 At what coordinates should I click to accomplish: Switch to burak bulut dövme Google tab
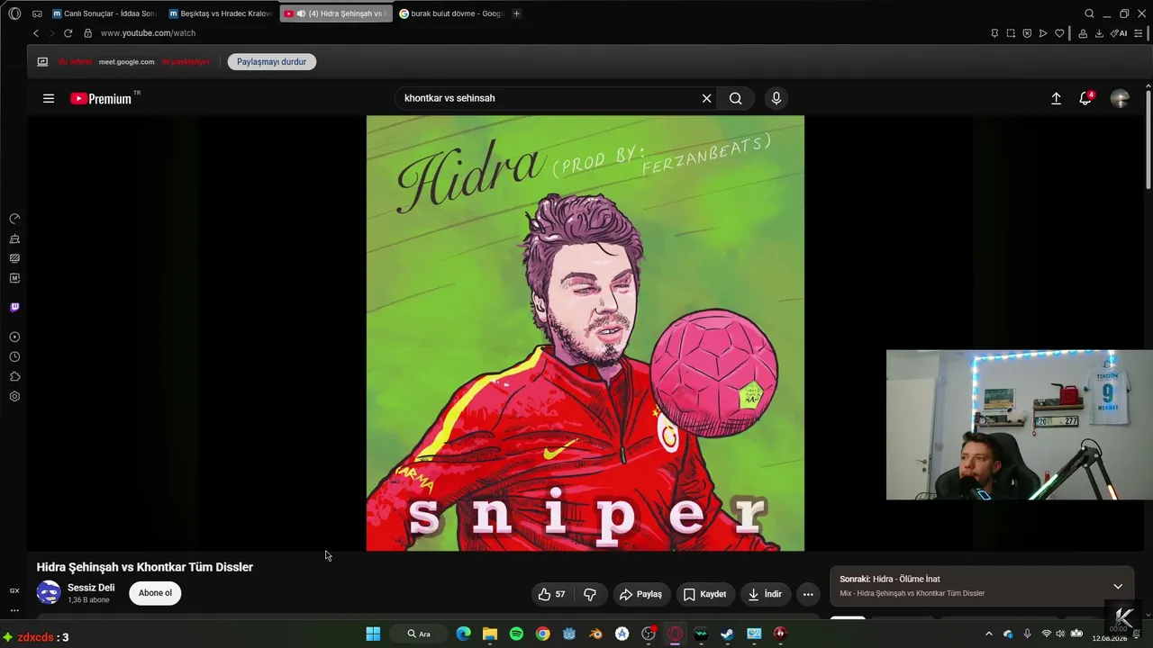coord(451,13)
